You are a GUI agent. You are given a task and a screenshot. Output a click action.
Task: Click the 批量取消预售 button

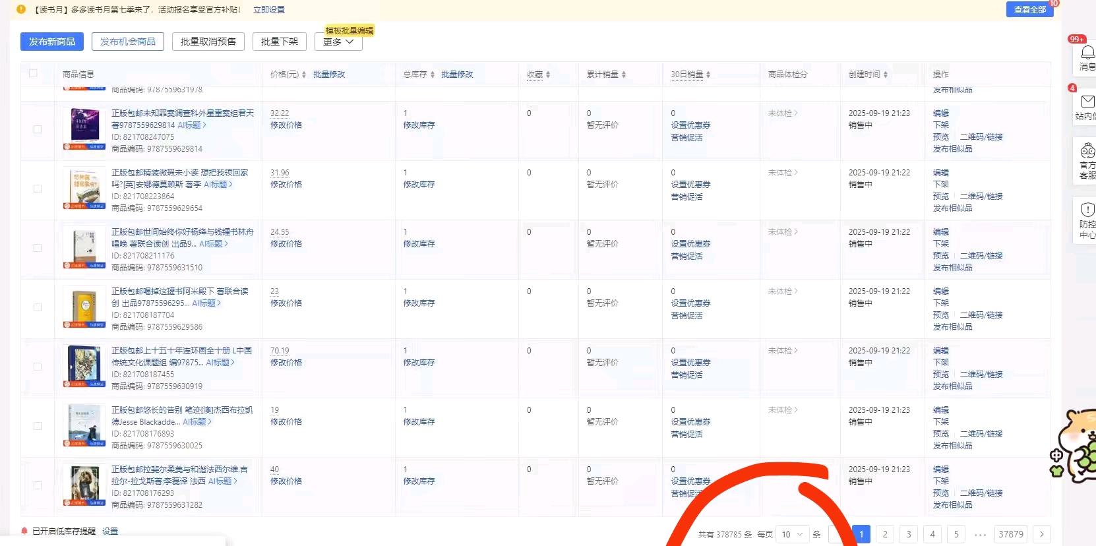[x=208, y=42]
